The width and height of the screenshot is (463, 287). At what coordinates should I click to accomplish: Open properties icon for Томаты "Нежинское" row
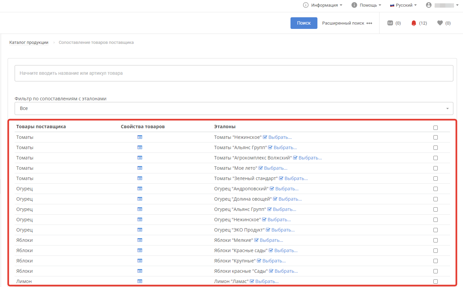140,137
